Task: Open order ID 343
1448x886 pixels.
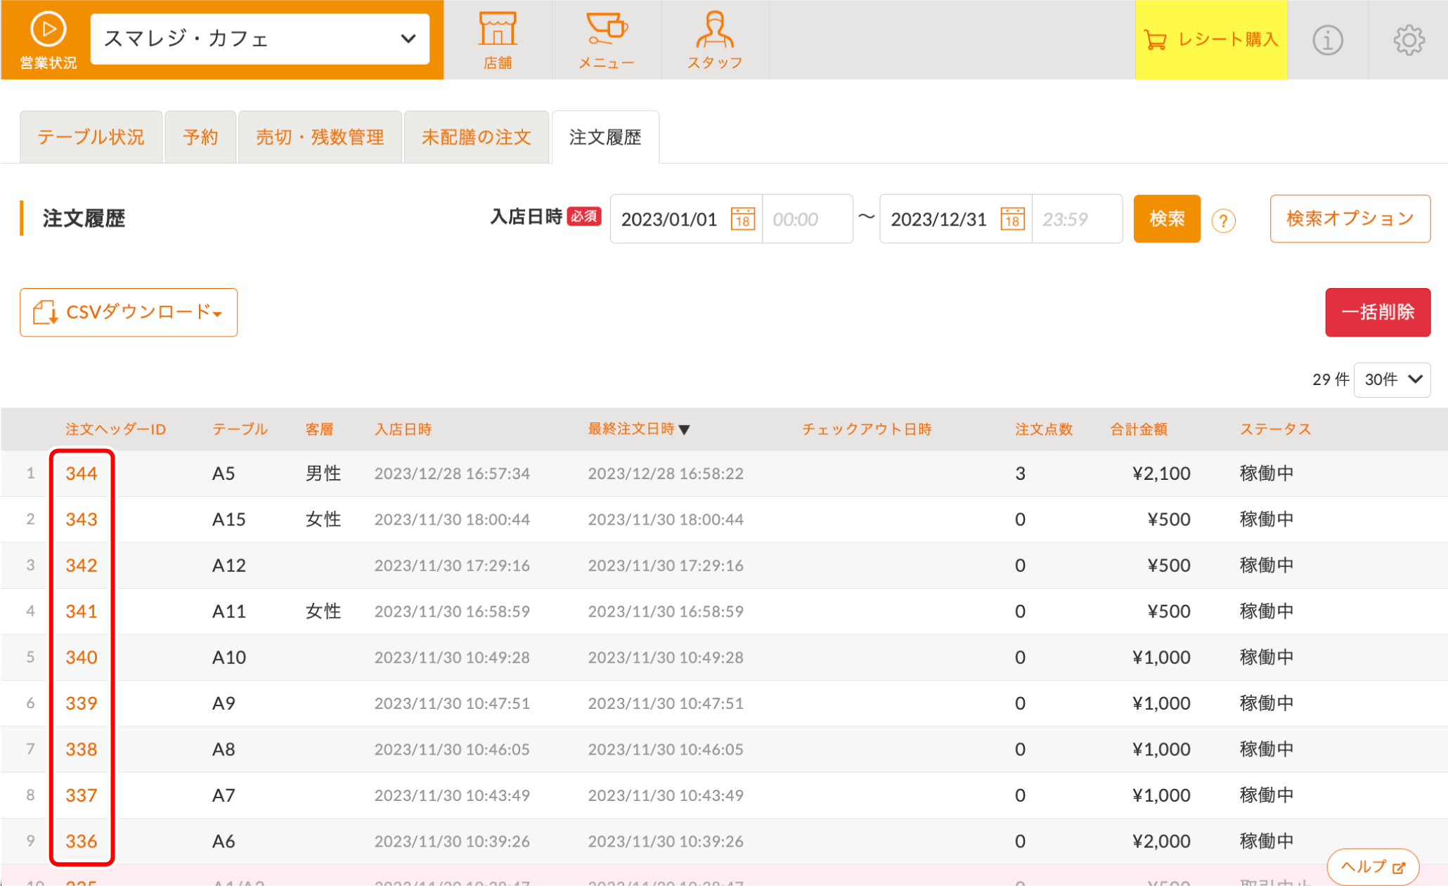Action: click(x=82, y=519)
